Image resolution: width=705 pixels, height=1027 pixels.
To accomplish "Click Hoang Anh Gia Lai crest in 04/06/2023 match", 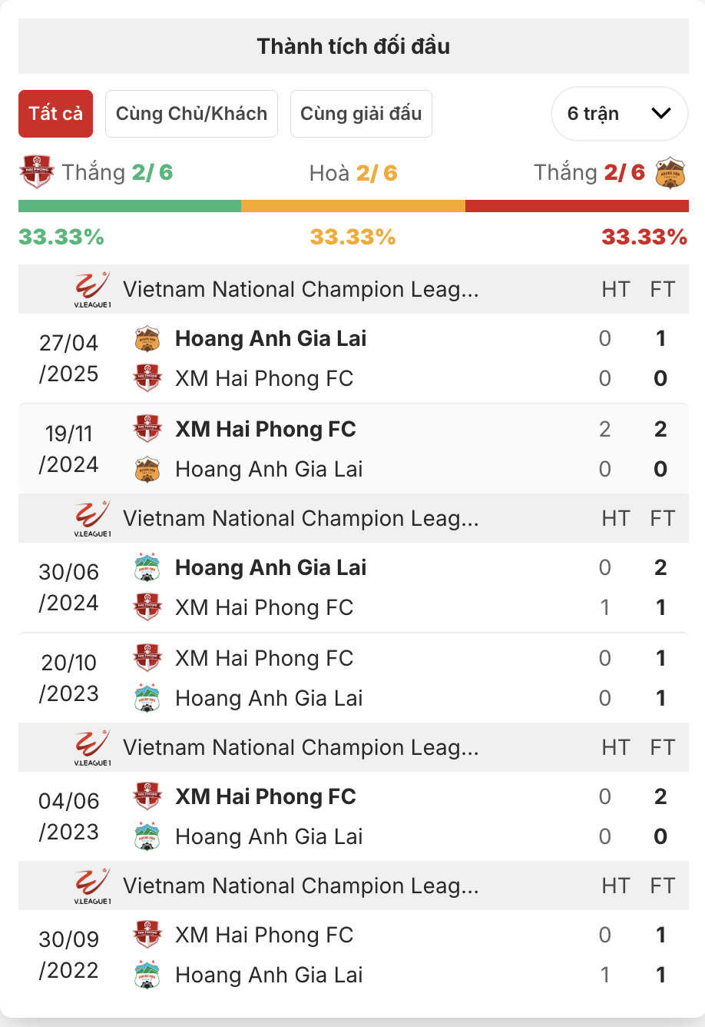I will (x=147, y=836).
